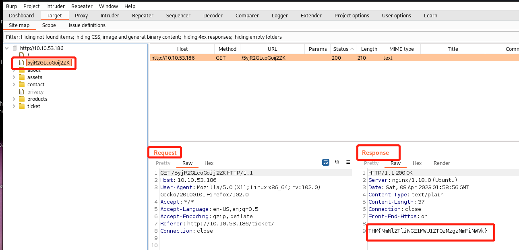
Task: Open the Request hamburger options menu
Action: pyautogui.click(x=348, y=162)
